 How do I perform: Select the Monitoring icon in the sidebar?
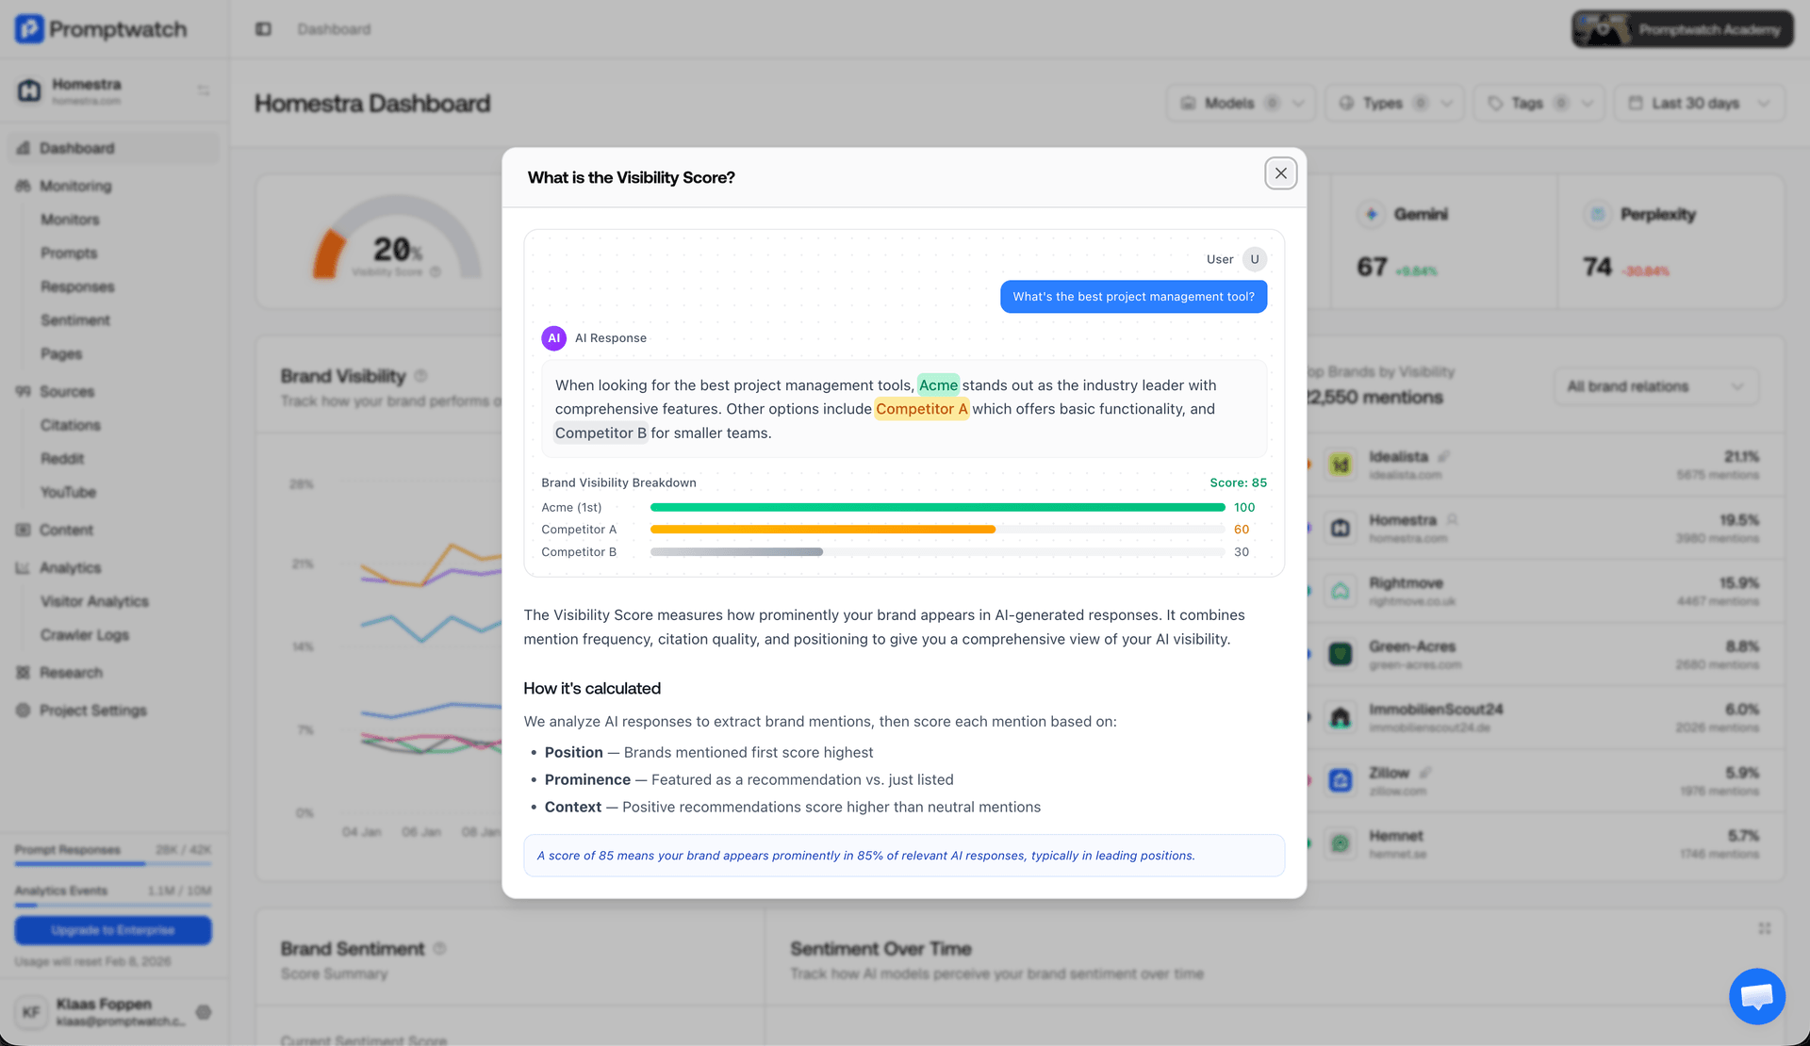tap(23, 186)
